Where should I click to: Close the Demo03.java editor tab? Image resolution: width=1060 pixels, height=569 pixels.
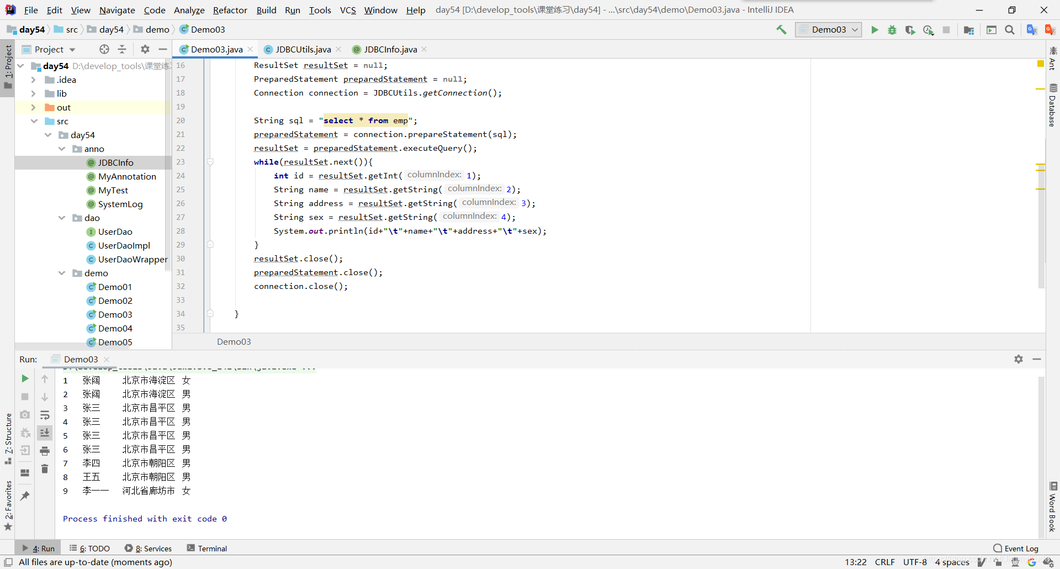point(250,49)
